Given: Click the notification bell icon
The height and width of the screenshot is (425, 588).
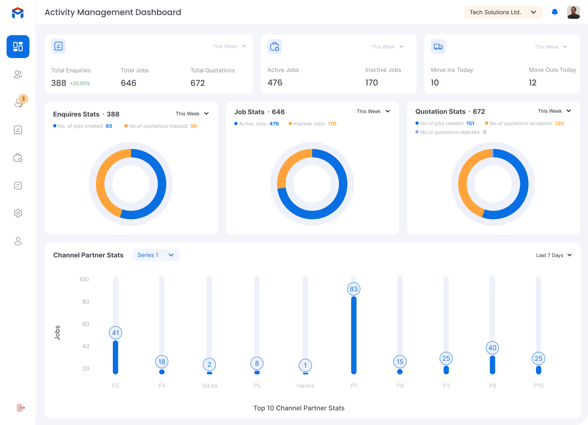Looking at the screenshot, I should point(555,12).
